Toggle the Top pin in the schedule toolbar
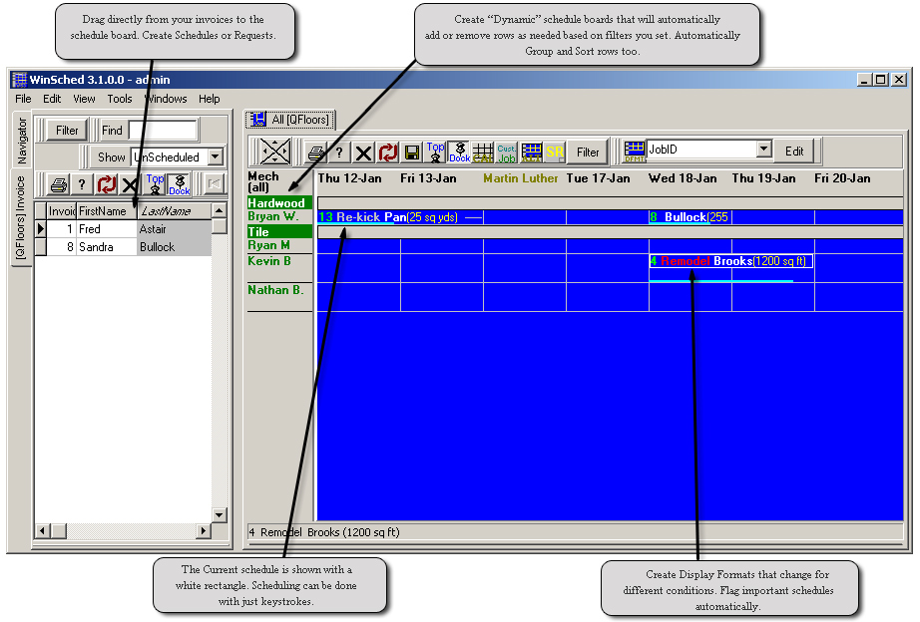Viewport: 920px width, 622px height. (435, 153)
